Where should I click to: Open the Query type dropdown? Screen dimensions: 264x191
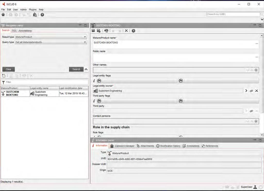tap(51, 42)
